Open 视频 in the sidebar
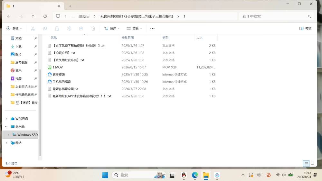 tap(18, 78)
